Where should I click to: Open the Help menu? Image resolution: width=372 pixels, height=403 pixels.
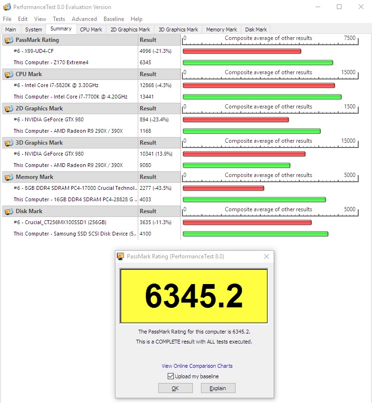click(x=136, y=19)
